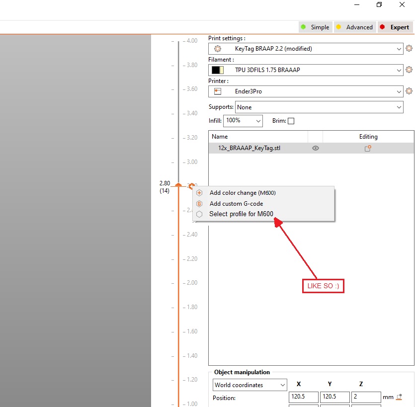Toggle visibility of 12x_BRAAAP_KeyTag.stl with eye icon

click(315, 148)
